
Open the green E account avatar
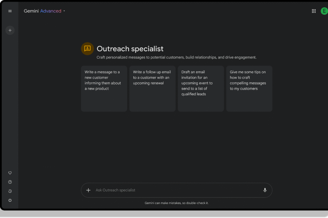click(324, 11)
